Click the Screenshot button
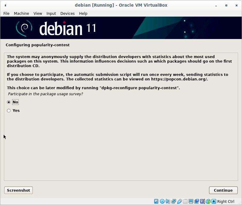Screen dimensions: 242x205 (x=18, y=190)
